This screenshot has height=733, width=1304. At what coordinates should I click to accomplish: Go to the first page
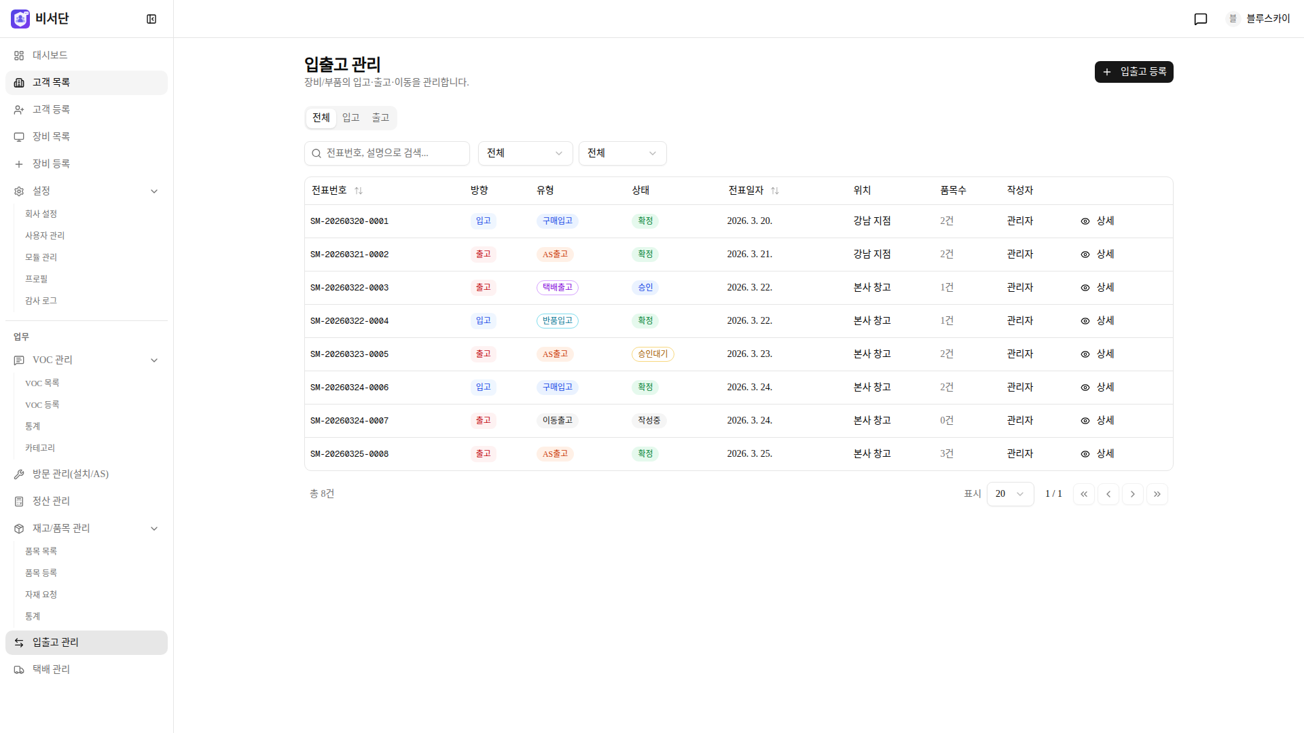click(1084, 494)
